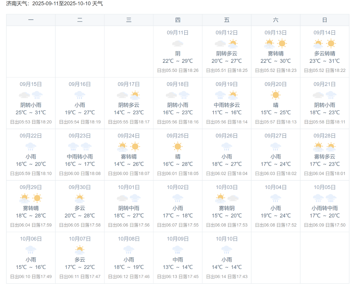The width and height of the screenshot is (352, 288).
Task: Click the 一 weekday column header
Action: point(31,20)
